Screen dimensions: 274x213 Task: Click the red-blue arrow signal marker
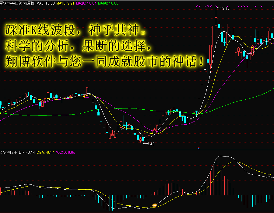198,148
